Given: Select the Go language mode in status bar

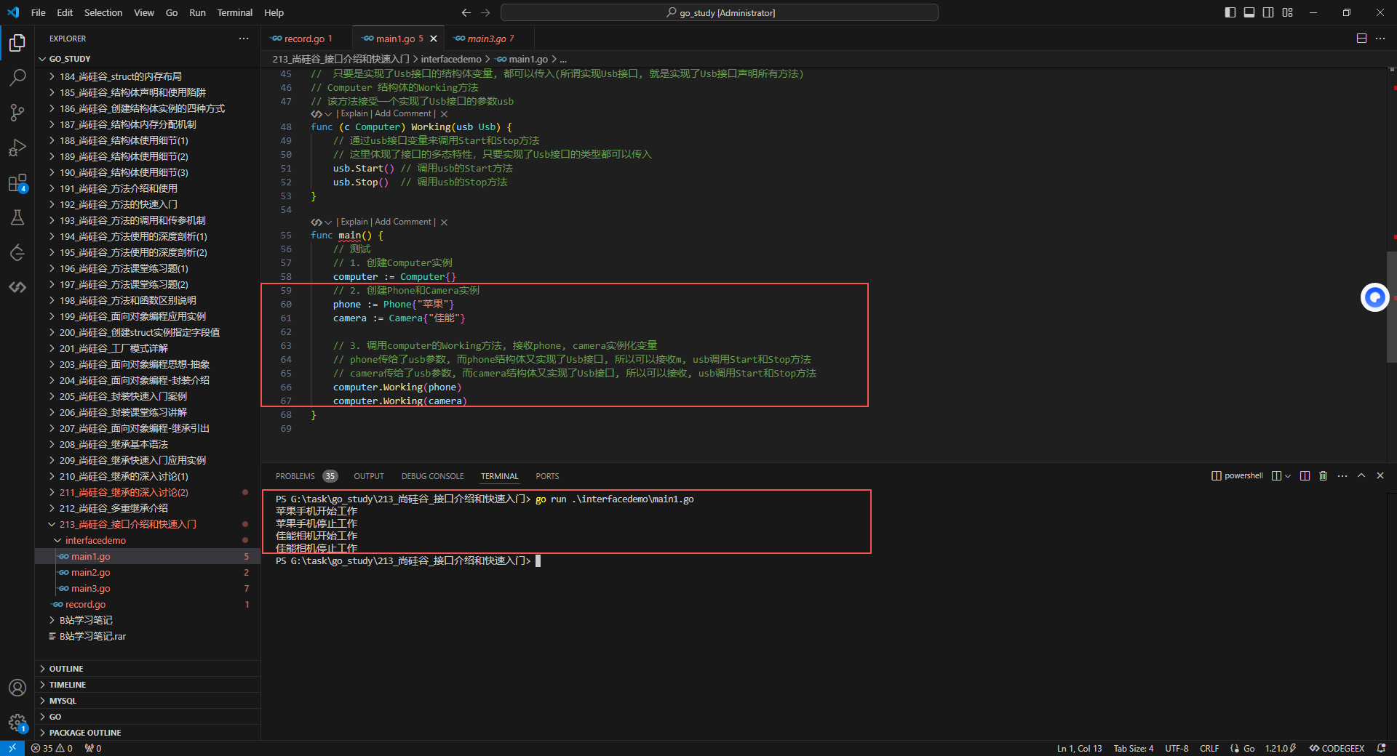Looking at the screenshot, I should click(x=1249, y=748).
